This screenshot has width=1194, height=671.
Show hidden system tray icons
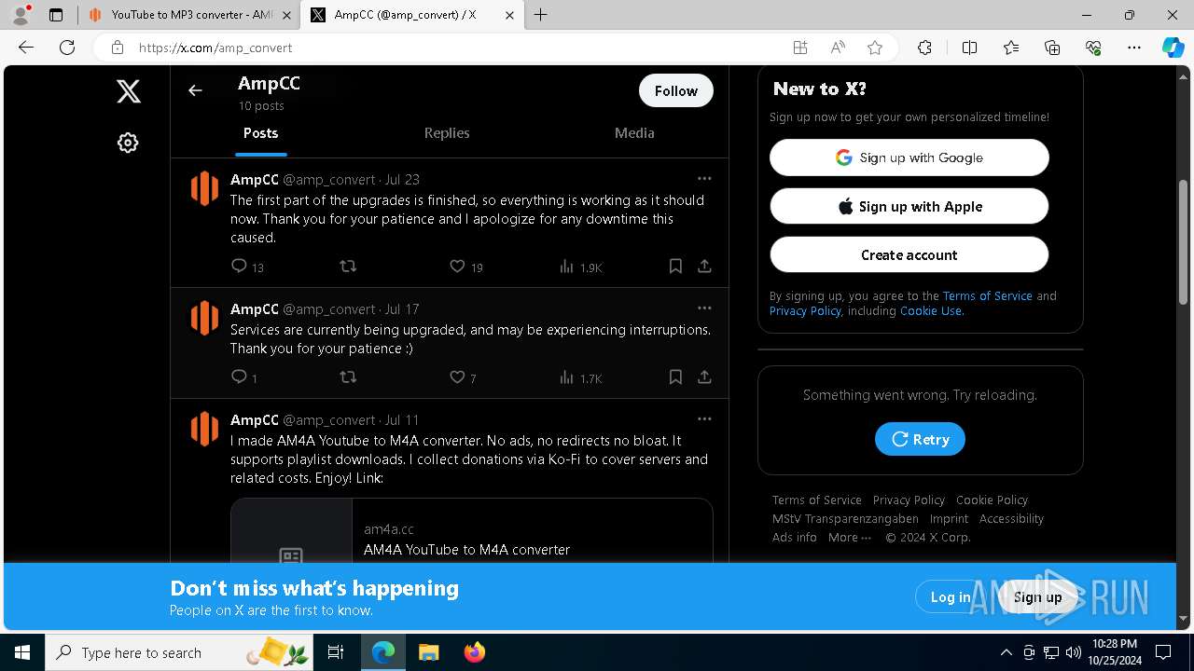tap(1006, 652)
